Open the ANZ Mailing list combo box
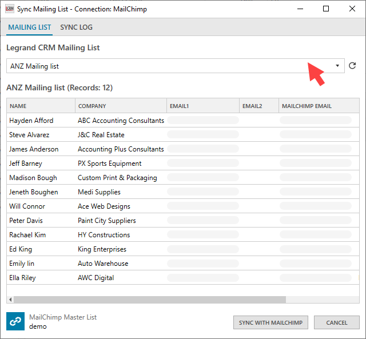Screen dimensions: 366x339 pyautogui.click(x=172, y=66)
